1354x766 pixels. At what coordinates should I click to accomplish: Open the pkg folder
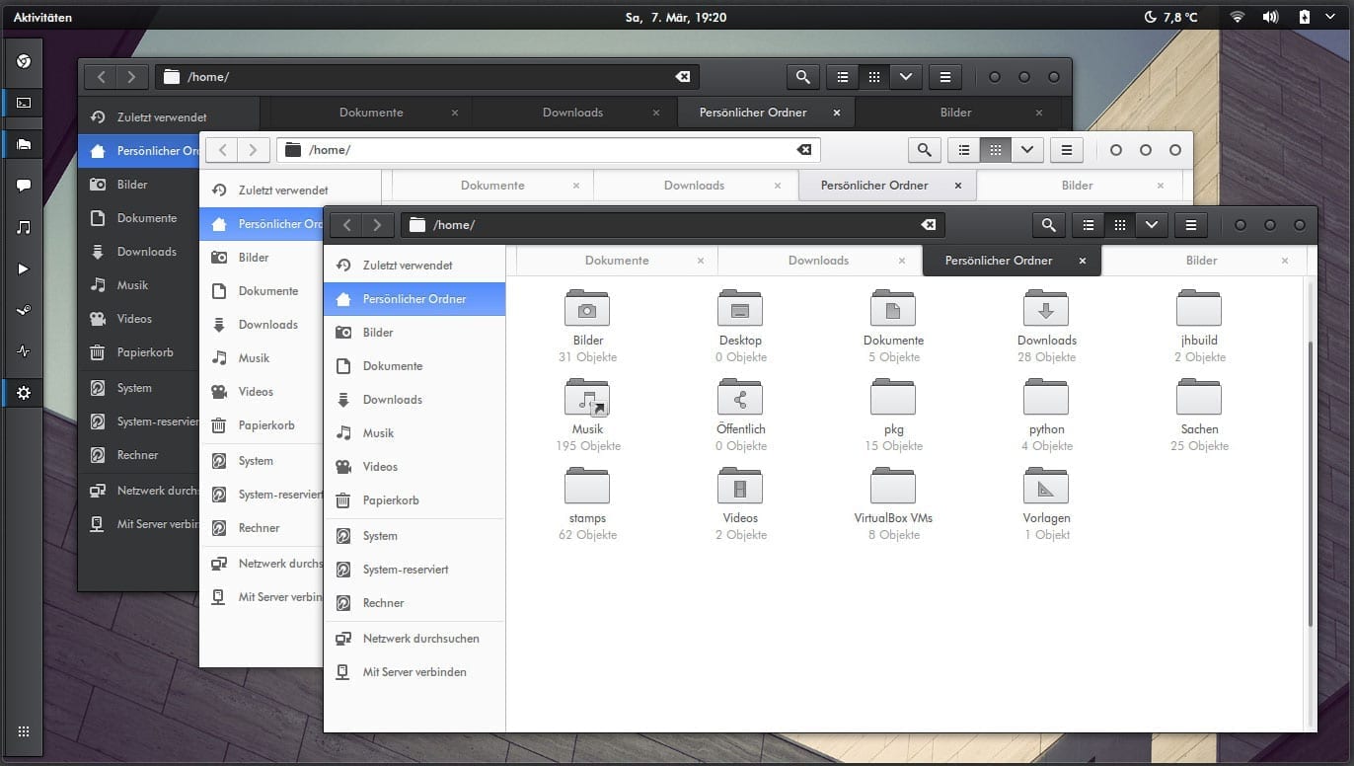(893, 397)
